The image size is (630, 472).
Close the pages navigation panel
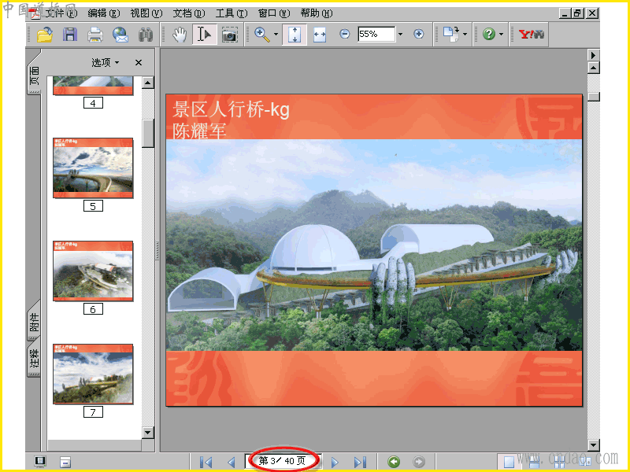point(139,63)
